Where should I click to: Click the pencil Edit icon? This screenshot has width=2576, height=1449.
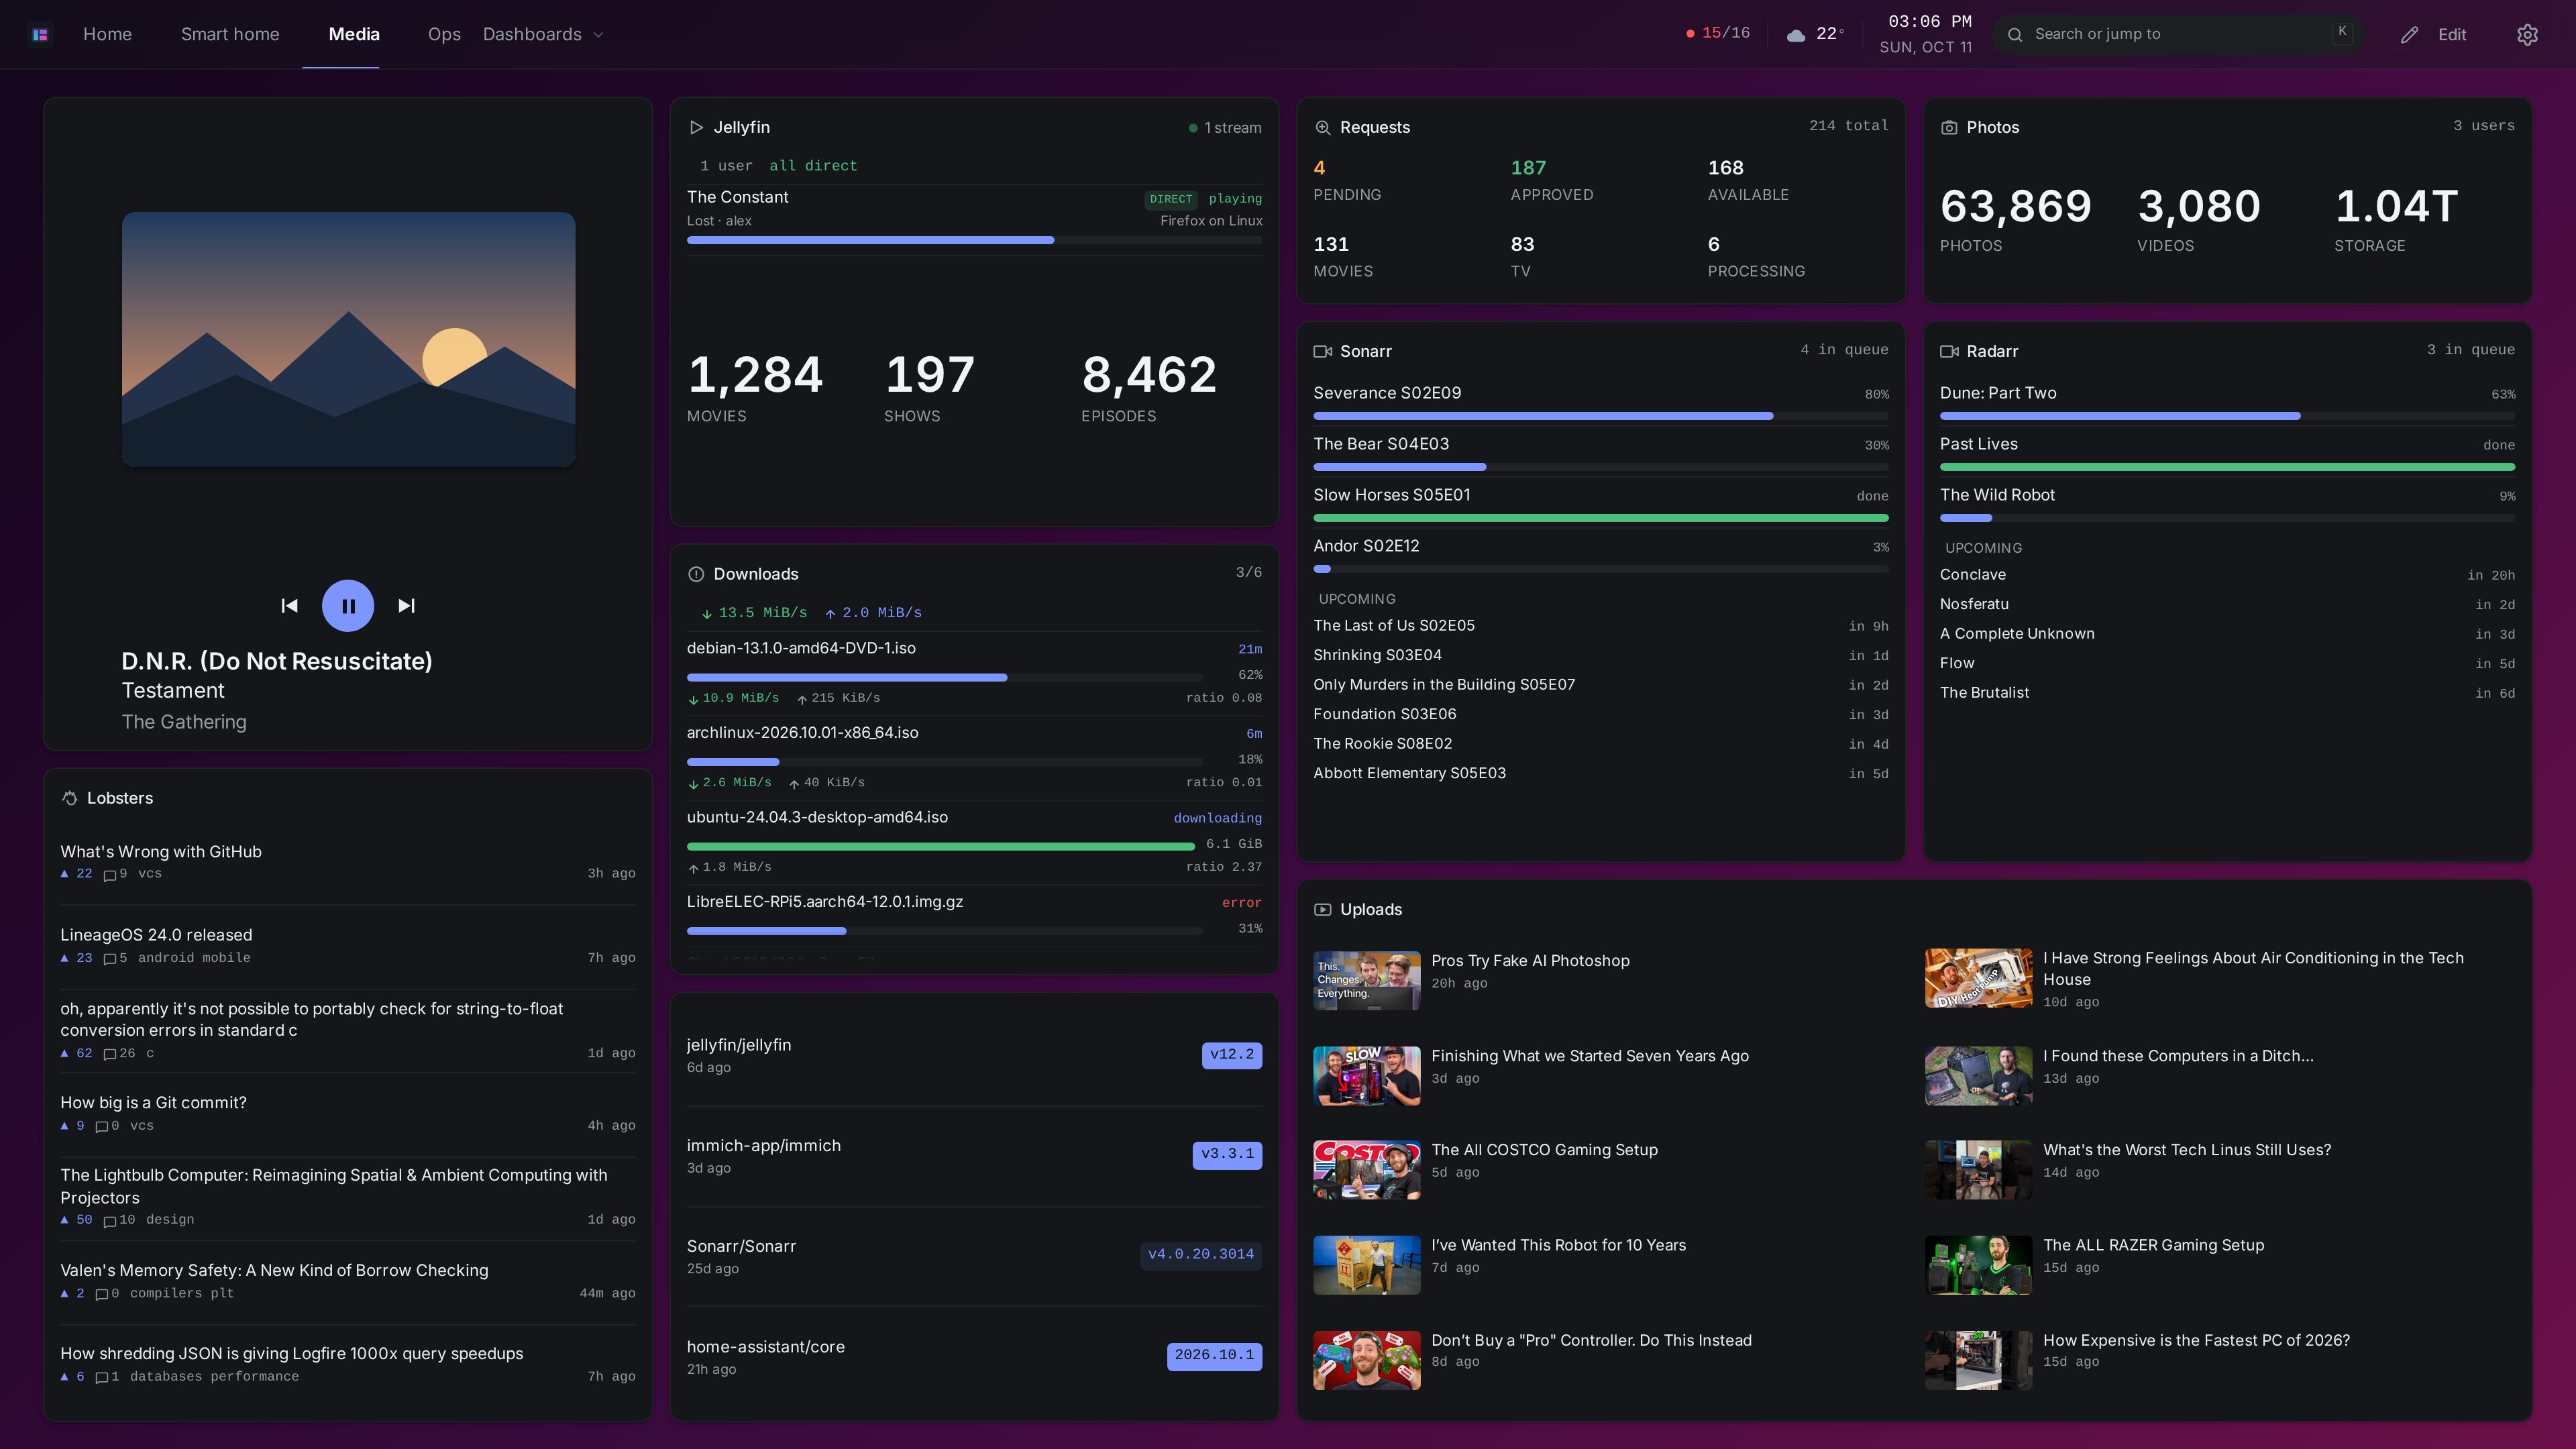click(2409, 35)
